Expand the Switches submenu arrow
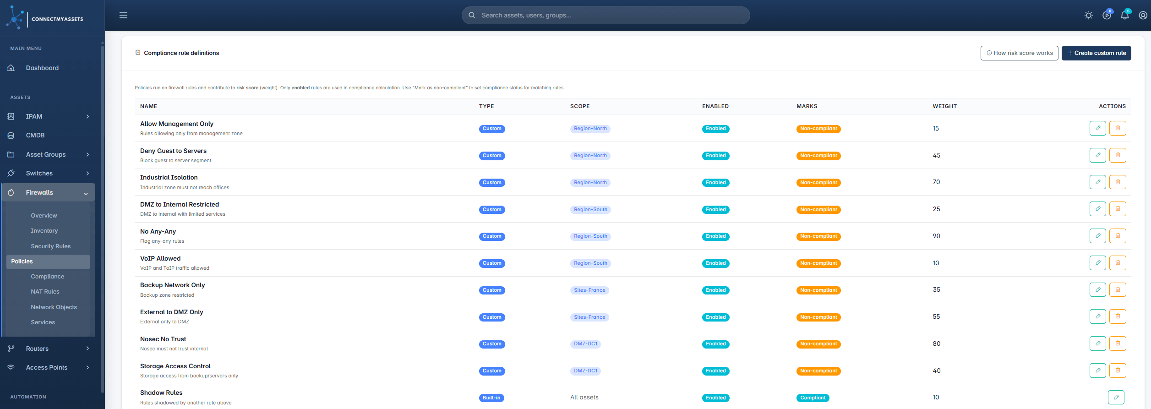Image resolution: width=1151 pixels, height=409 pixels. (x=87, y=173)
